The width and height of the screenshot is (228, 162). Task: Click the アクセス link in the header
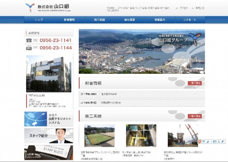tap(184, 8)
